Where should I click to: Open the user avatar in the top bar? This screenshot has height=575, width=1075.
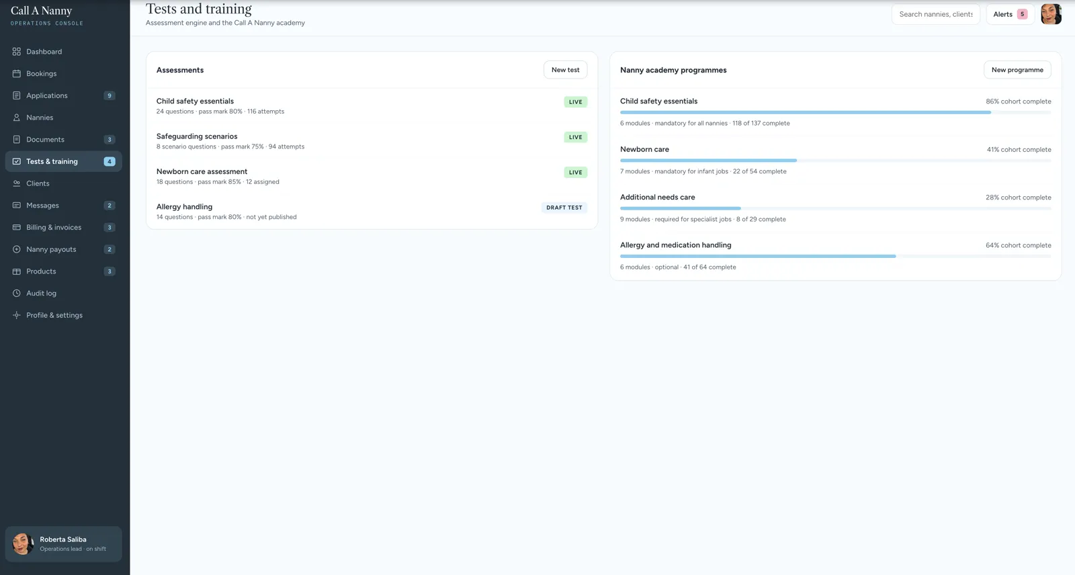1051,14
